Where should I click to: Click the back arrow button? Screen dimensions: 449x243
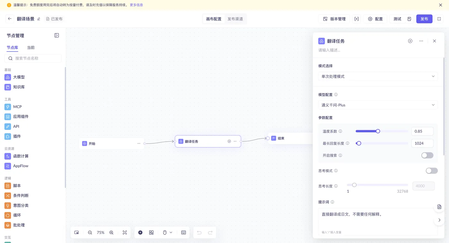coord(10,19)
